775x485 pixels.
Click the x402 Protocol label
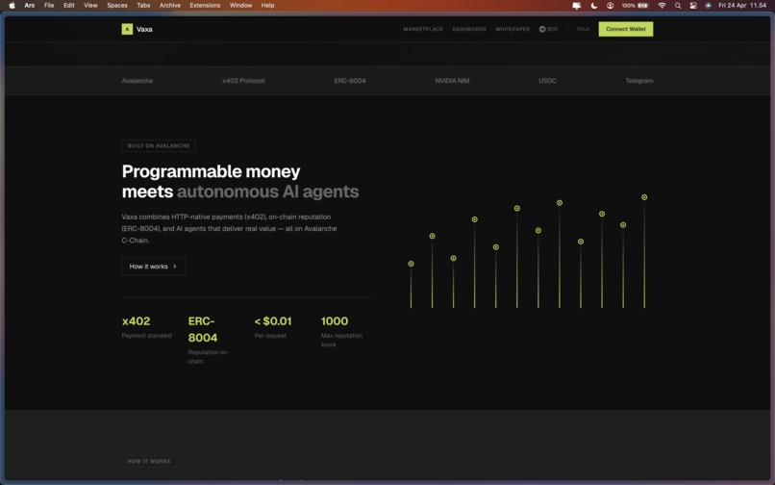tap(243, 81)
